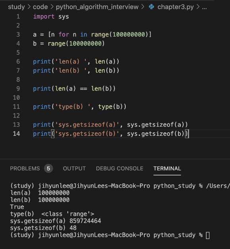Click 'sys' on the import line
The image size is (230, 249).
point(63,17)
